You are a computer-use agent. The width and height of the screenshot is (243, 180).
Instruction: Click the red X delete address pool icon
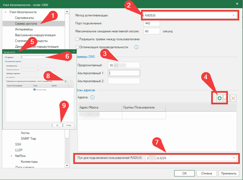[x=233, y=98]
